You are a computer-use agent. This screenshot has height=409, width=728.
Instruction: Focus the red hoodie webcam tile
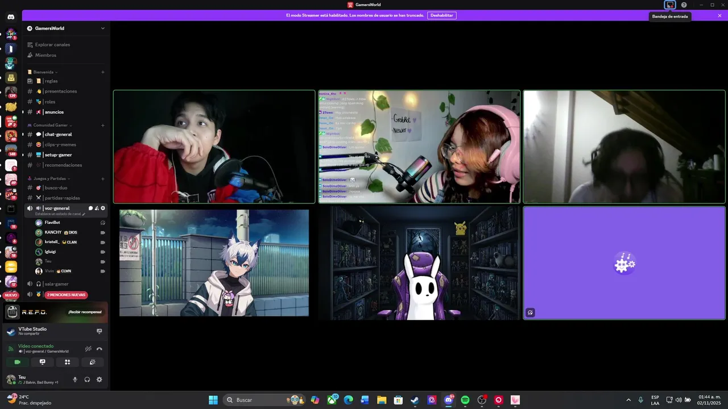[214, 147]
